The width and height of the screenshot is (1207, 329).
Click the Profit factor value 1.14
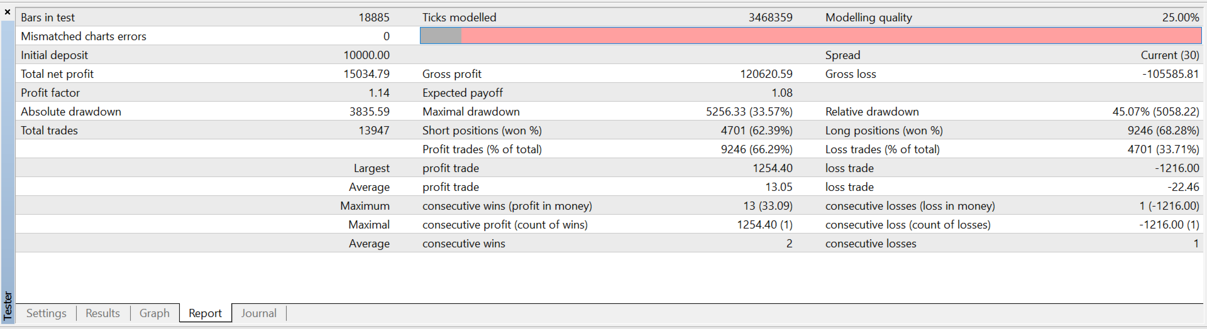[379, 93]
